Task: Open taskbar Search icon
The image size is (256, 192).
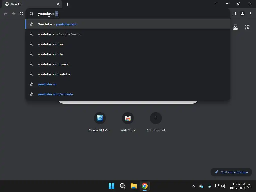Action: click(122, 186)
